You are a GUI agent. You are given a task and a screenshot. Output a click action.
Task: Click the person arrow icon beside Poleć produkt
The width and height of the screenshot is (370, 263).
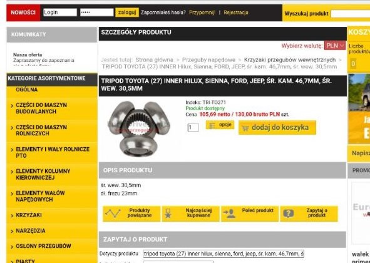click(x=229, y=214)
